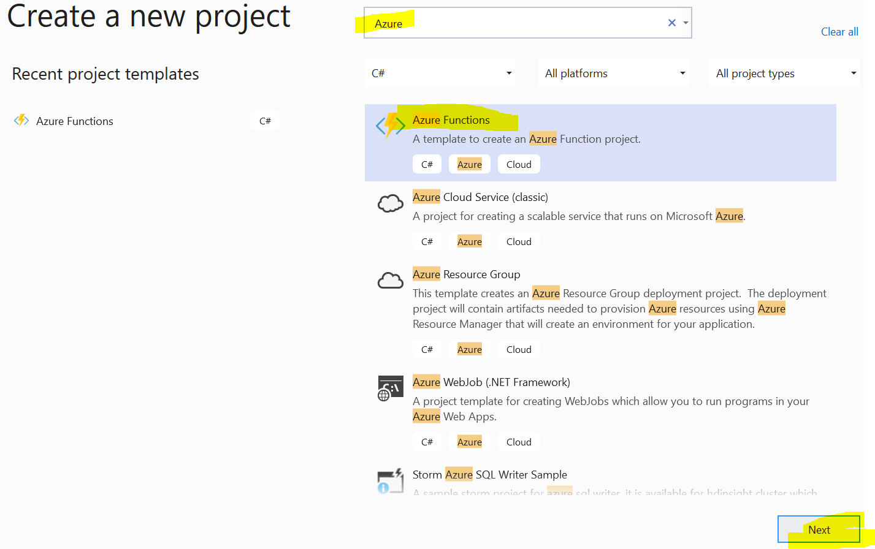
Task: Click the Azure WebJob console icon
Action: pos(391,388)
